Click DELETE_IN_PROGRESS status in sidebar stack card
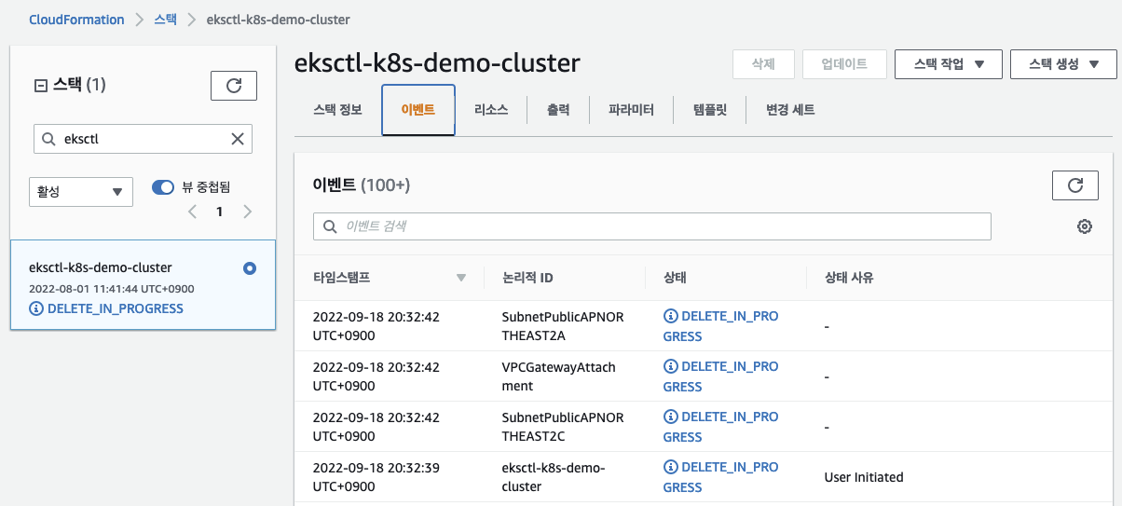Image resolution: width=1122 pixels, height=506 pixels. pos(106,308)
